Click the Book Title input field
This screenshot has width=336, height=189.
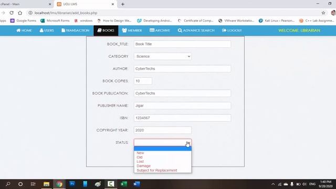pyautogui.click(x=182, y=44)
